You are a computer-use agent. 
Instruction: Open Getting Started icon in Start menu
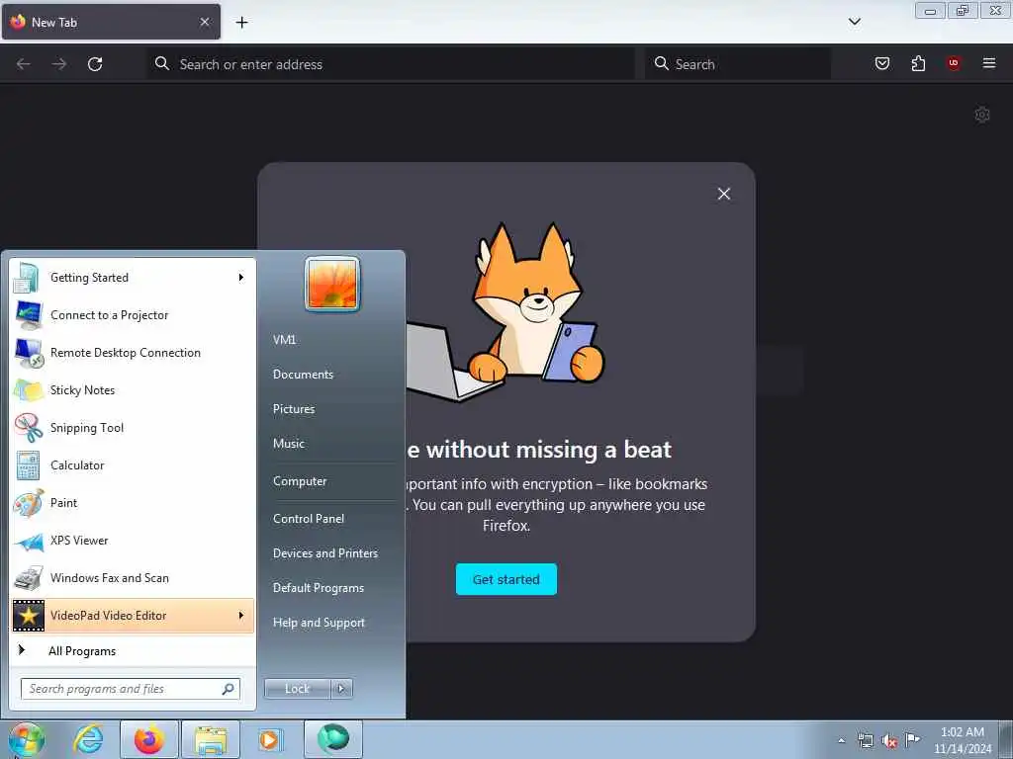27,278
